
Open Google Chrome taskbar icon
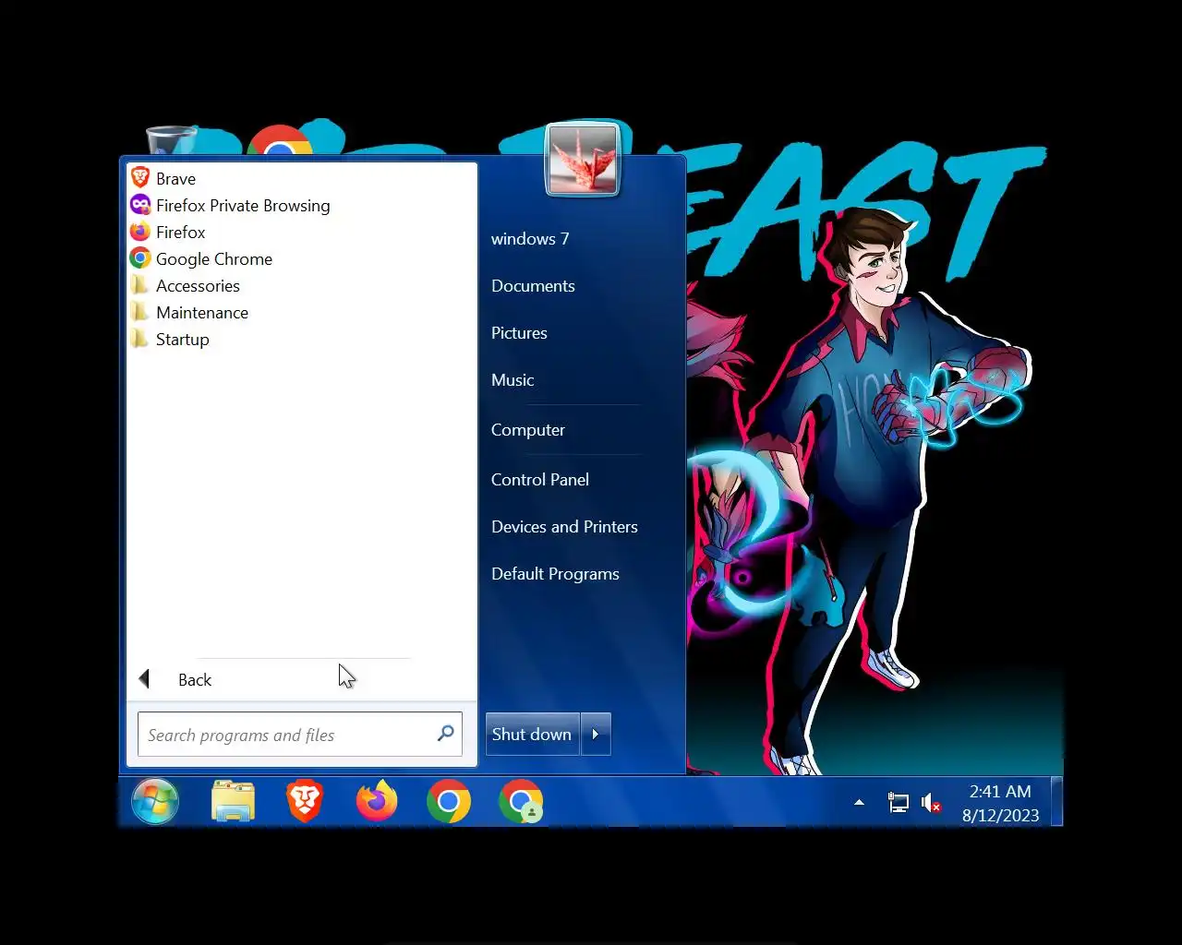pos(449,801)
